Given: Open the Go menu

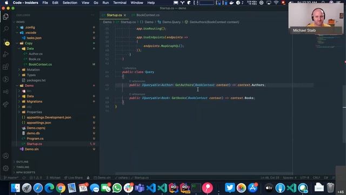Looking at the screenshot, I should coord(96,3).
